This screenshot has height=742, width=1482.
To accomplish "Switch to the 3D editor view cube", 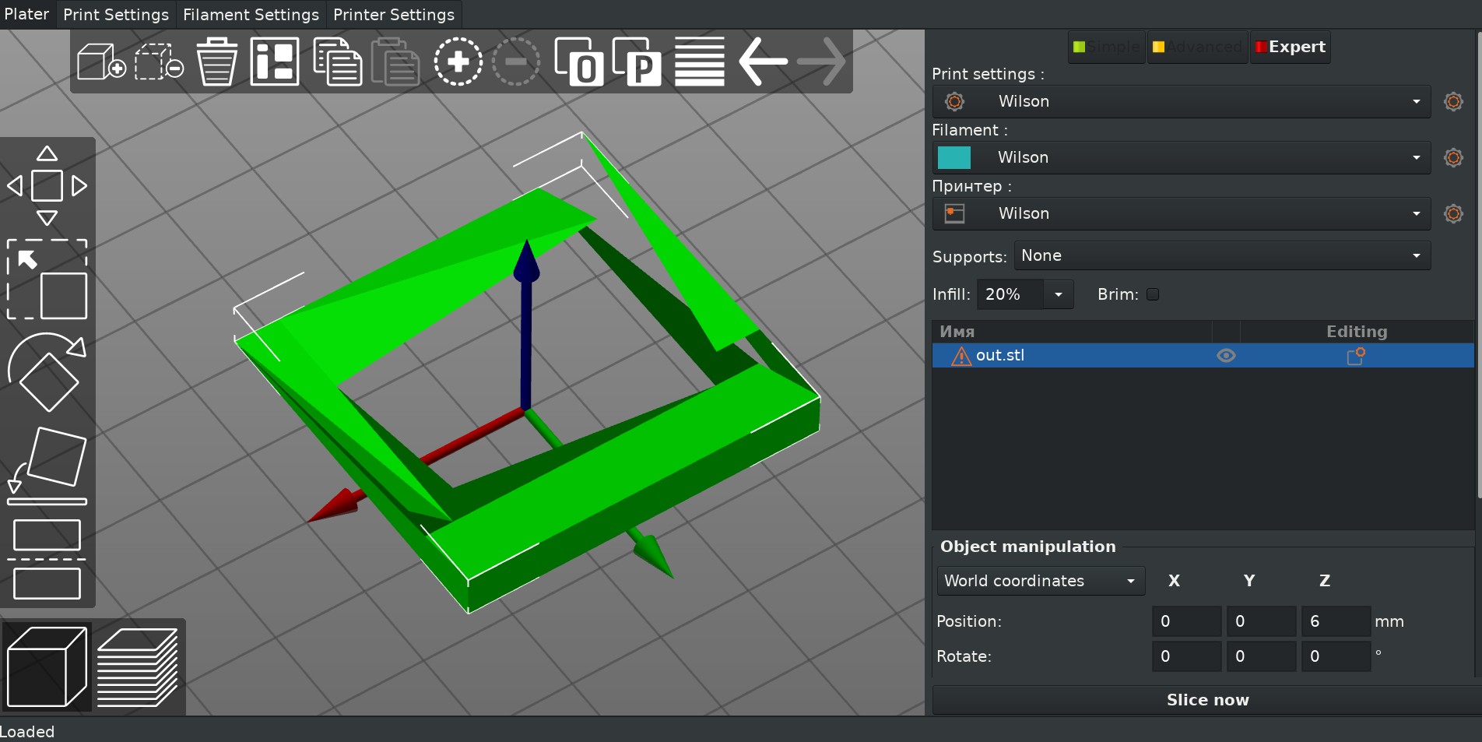I will pos(47,666).
